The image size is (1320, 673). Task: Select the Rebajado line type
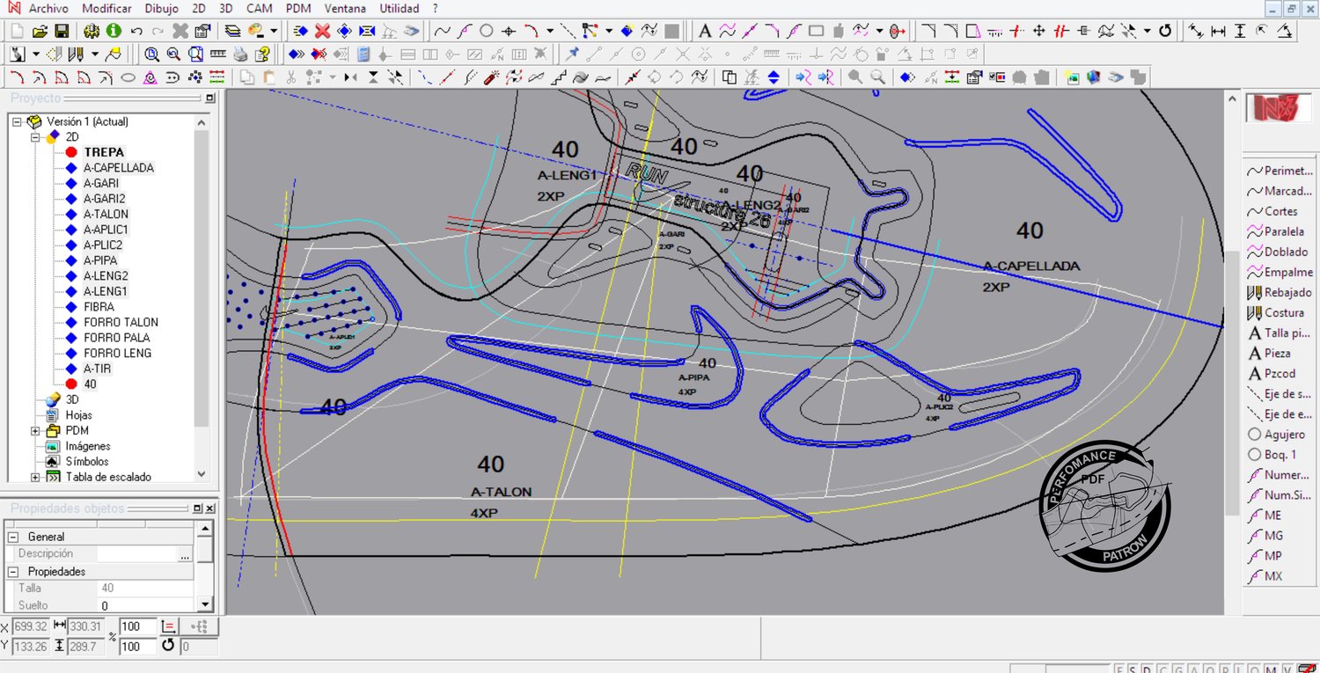click(x=1280, y=292)
